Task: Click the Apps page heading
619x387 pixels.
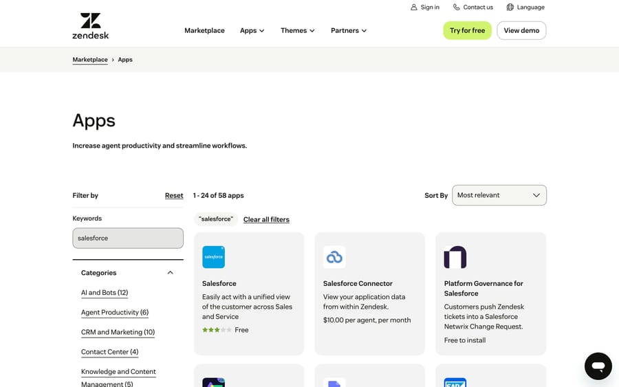Action: (94, 121)
